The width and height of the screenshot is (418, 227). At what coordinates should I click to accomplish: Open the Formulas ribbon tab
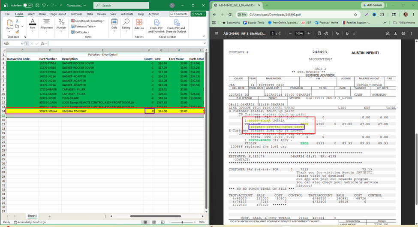tap(76, 14)
